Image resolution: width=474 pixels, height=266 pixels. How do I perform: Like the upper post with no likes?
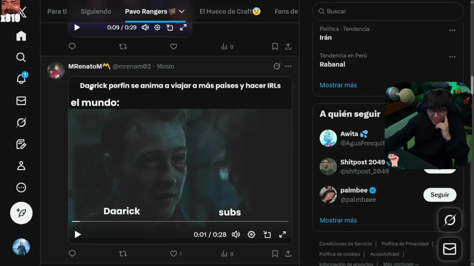pos(173,47)
